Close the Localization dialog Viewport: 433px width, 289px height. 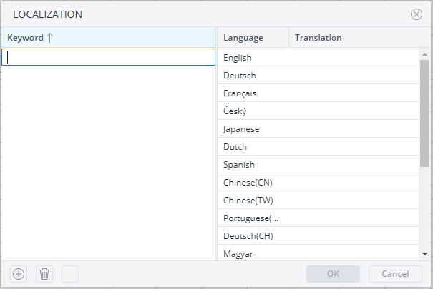pos(416,14)
